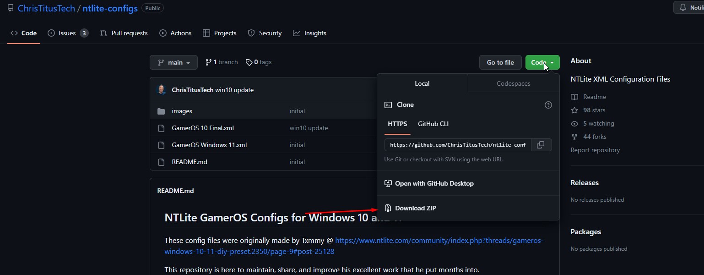The image size is (704, 275).
Task: Click the tag icon next to 0 tags
Action: pyautogui.click(x=249, y=62)
